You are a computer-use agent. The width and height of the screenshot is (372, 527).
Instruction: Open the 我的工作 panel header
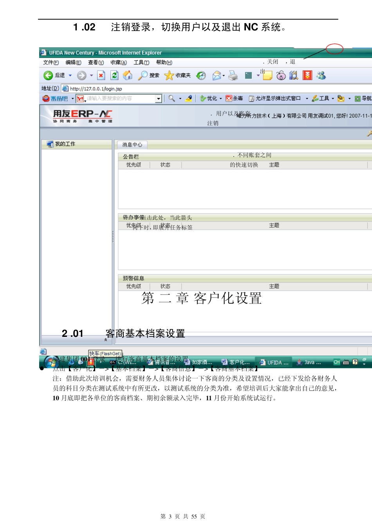click(x=77, y=144)
